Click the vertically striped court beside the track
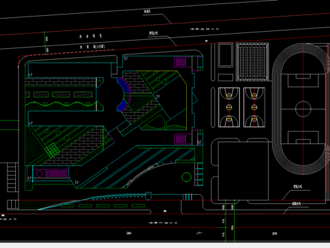This screenshot has height=248, width=330. pyautogui.click(x=252, y=62)
